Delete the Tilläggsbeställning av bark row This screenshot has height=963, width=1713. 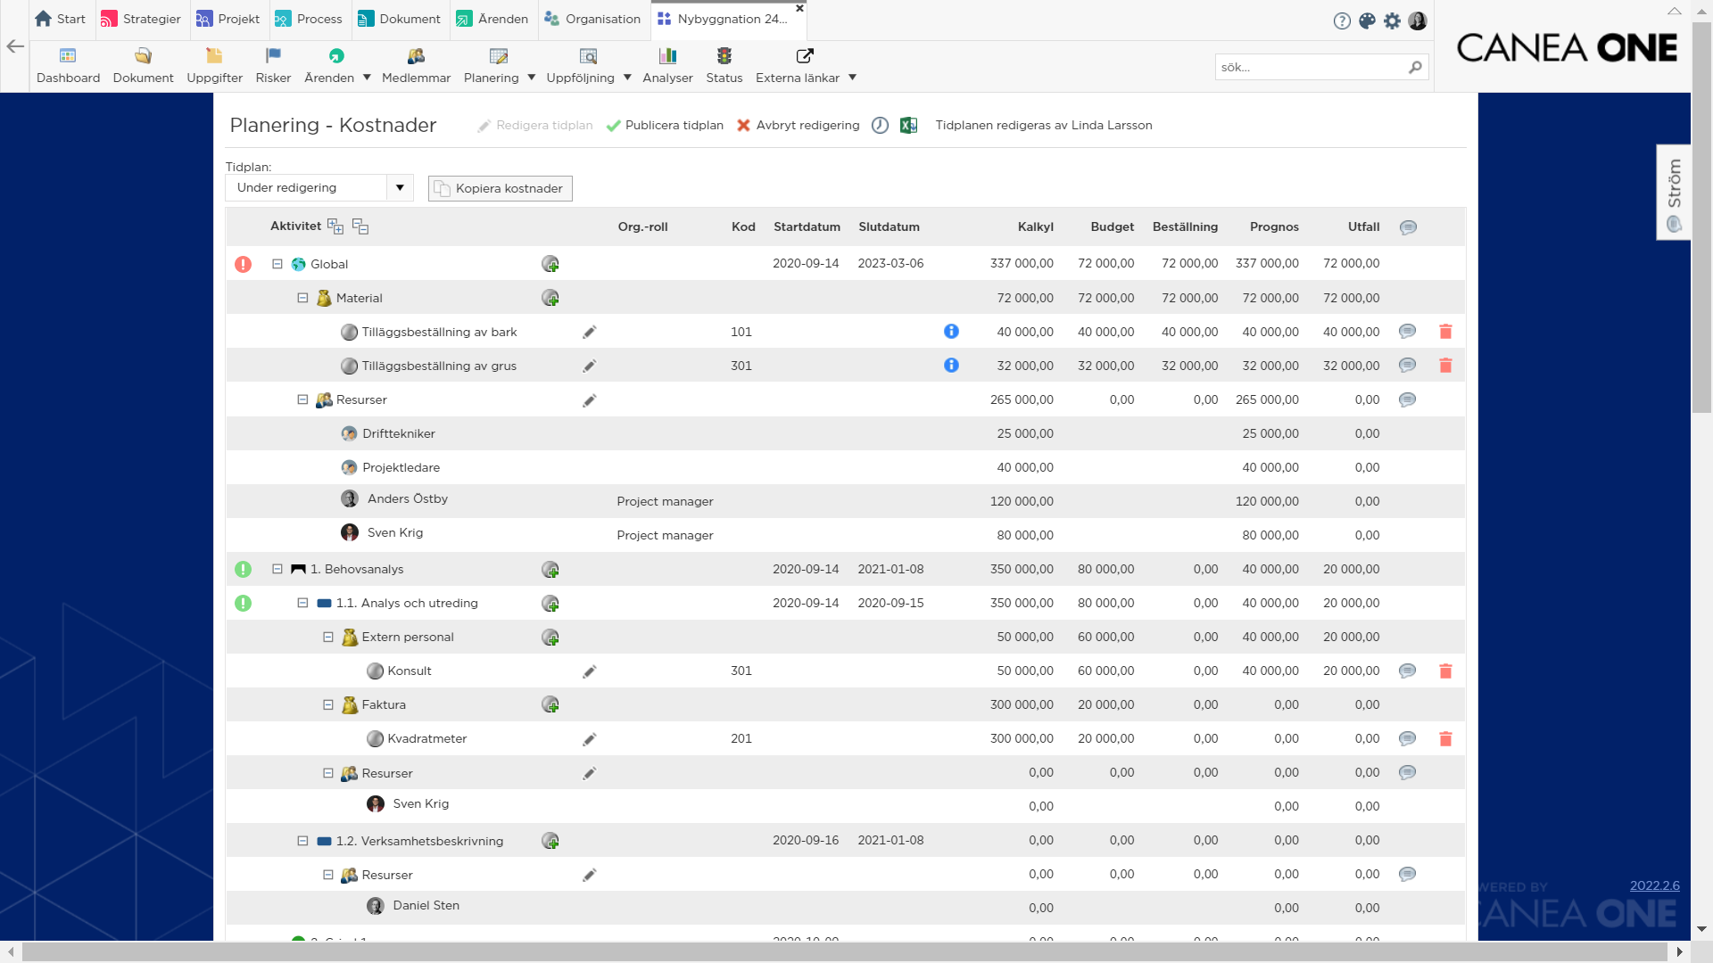[1445, 332]
